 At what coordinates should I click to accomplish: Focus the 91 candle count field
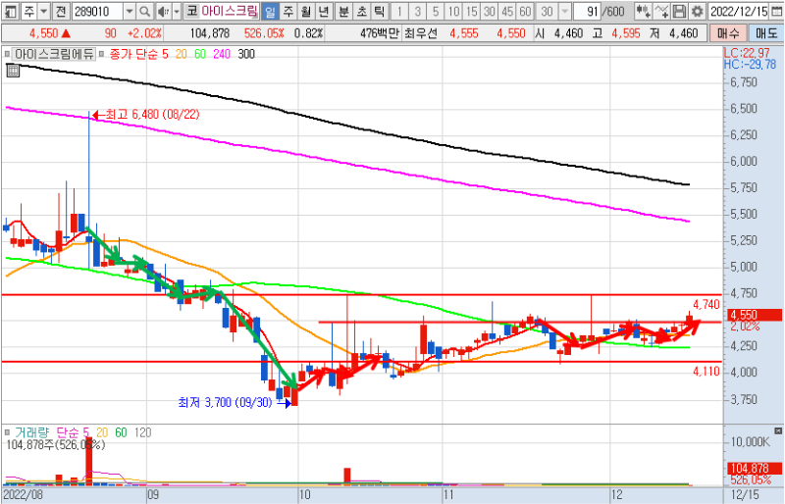pyautogui.click(x=587, y=11)
